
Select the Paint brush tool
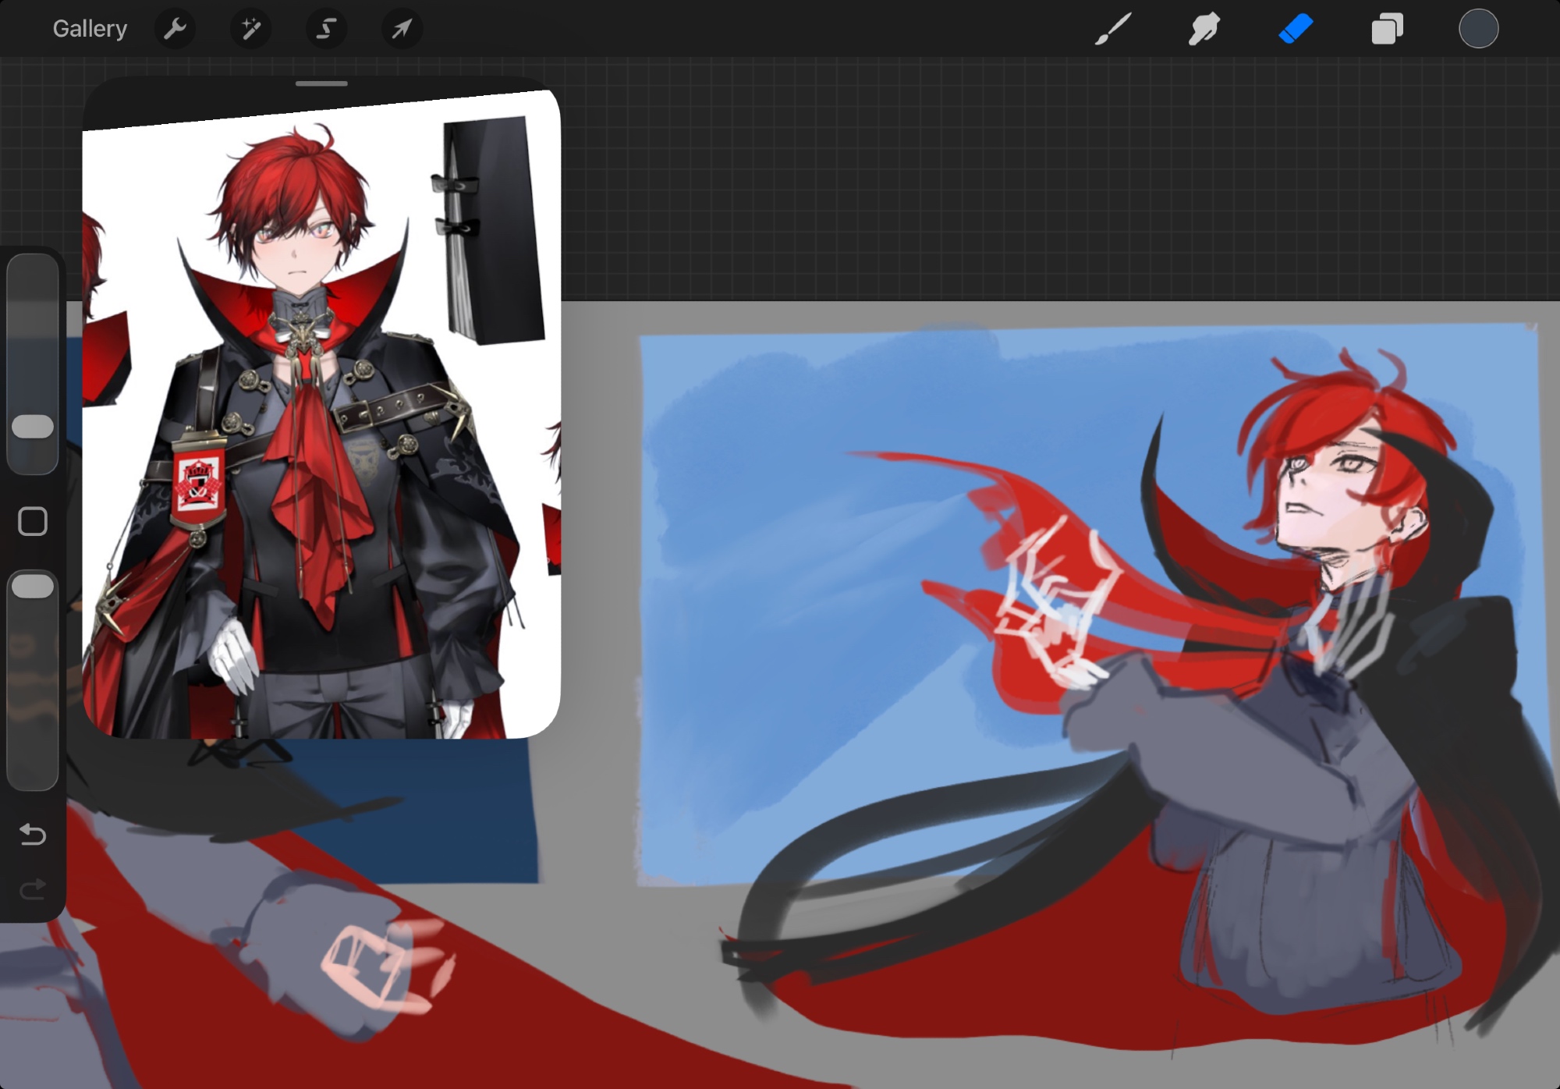[1113, 30]
